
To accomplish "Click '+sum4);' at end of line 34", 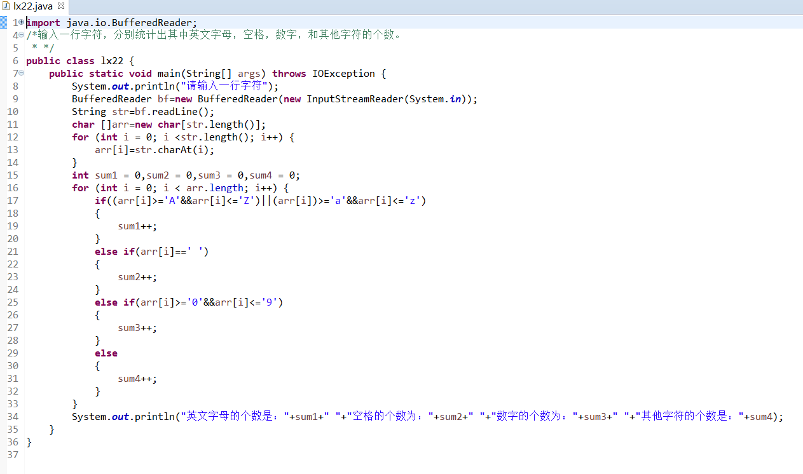I will point(764,417).
